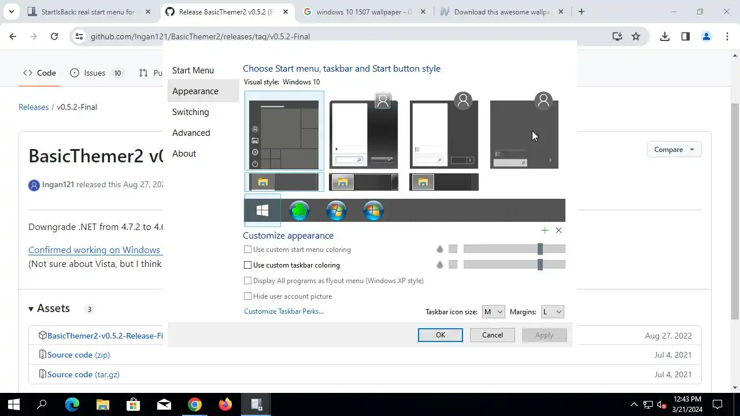740x416 pixels.
Task: Launch Firefox from taskbar
Action: [x=225, y=404]
